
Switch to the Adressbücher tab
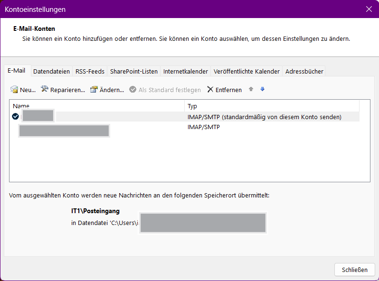[304, 72]
